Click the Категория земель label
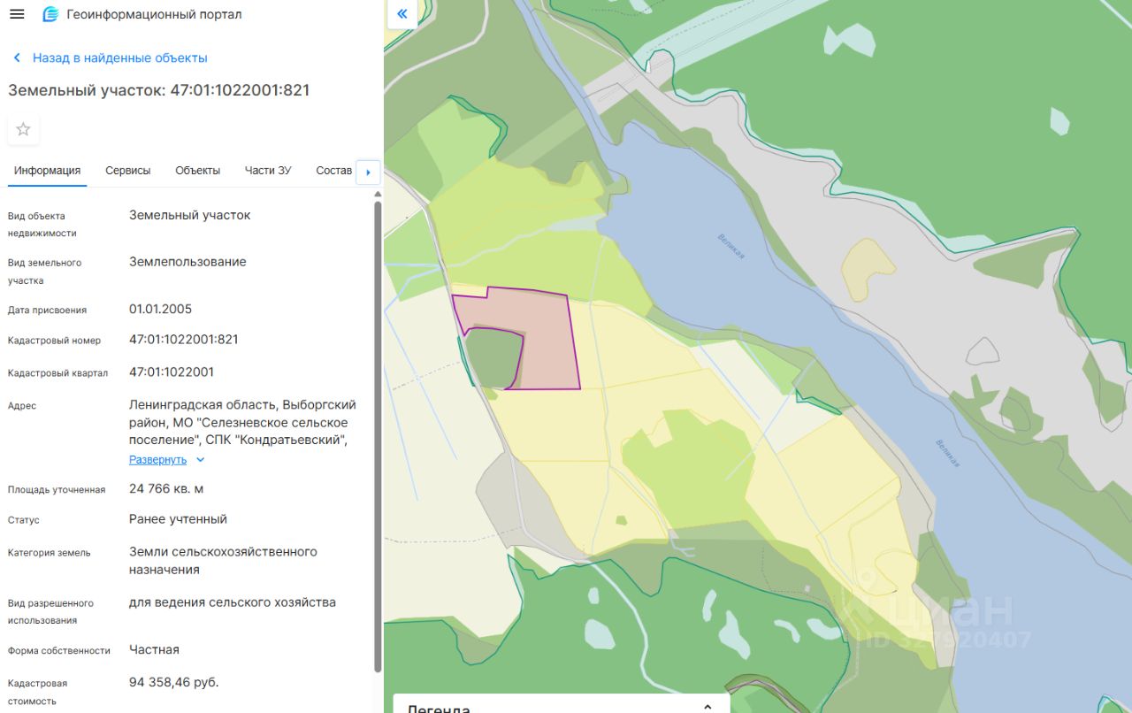The width and height of the screenshot is (1132, 713). pyautogui.click(x=50, y=553)
